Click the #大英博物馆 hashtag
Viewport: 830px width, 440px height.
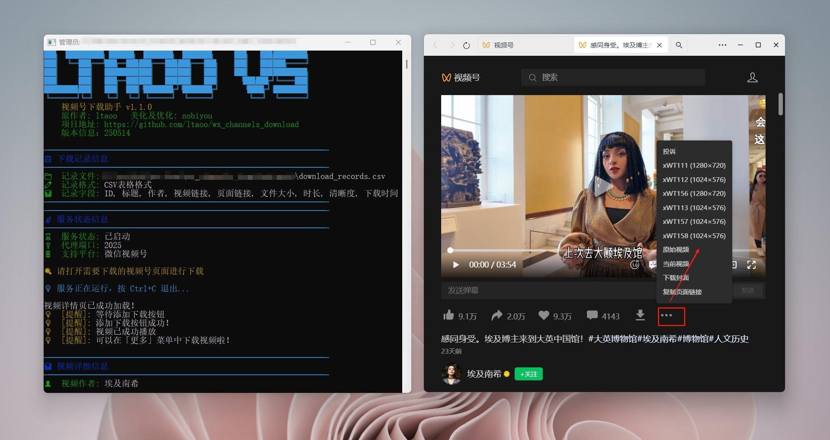(x=612, y=339)
